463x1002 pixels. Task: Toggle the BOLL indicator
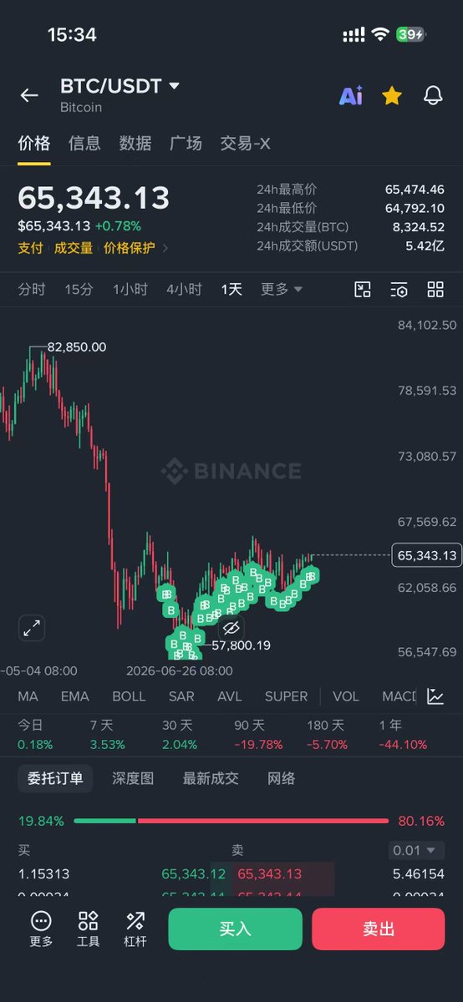(129, 696)
